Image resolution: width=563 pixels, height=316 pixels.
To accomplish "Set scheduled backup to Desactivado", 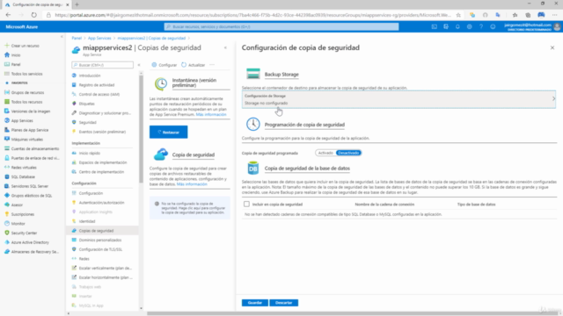I will [x=348, y=153].
